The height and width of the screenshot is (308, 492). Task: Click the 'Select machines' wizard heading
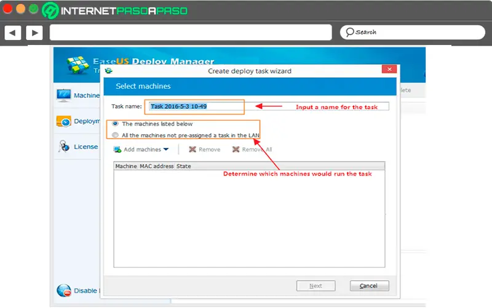point(143,86)
